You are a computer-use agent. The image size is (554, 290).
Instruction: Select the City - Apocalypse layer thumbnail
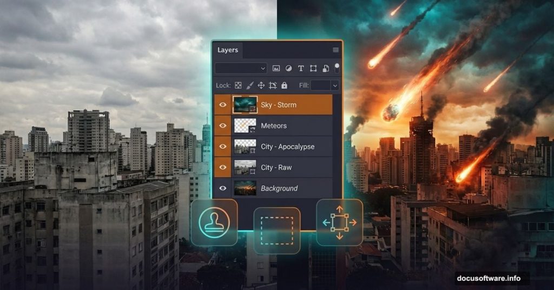tap(245, 146)
